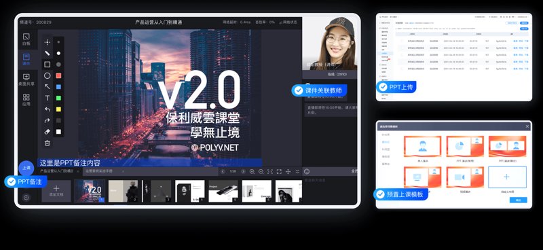The width and height of the screenshot is (543, 250).
Task: Open the 白板 whiteboard panel in sidebar
Action: 26,39
